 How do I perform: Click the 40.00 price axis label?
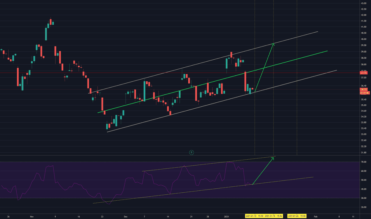point(364,39)
